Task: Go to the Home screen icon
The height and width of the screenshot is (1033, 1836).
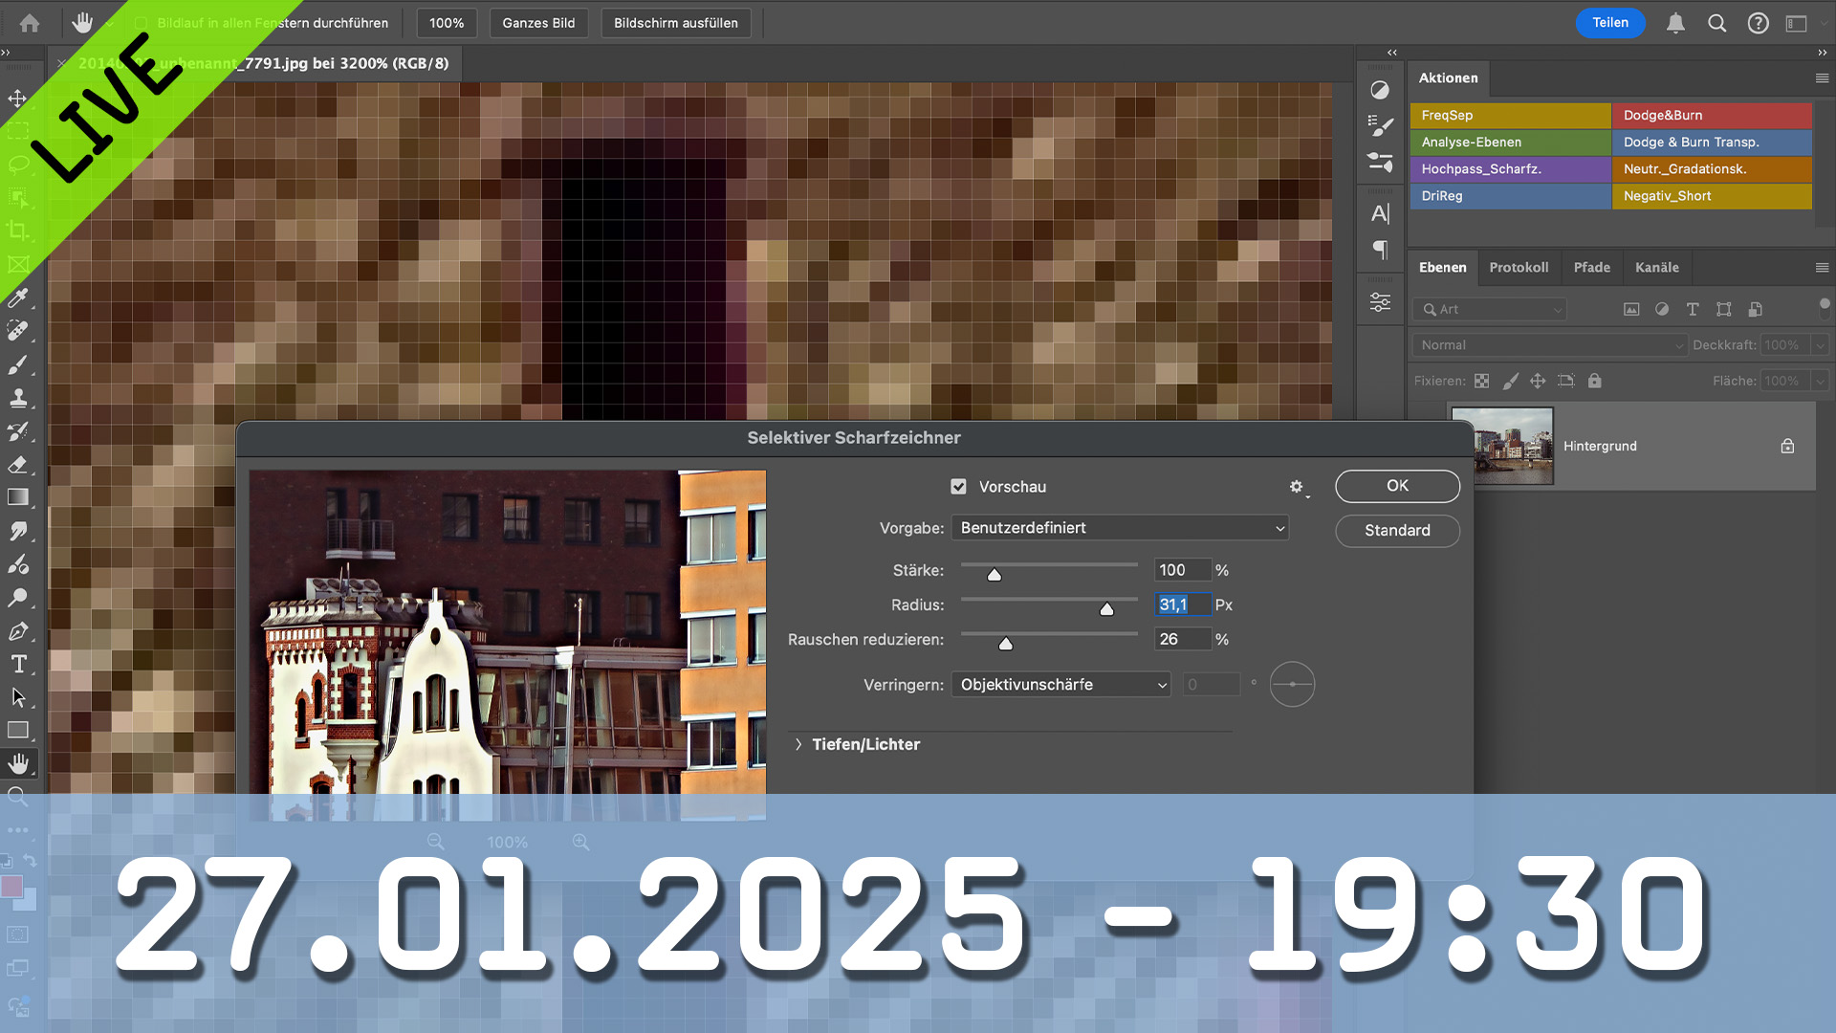Action: tap(30, 23)
